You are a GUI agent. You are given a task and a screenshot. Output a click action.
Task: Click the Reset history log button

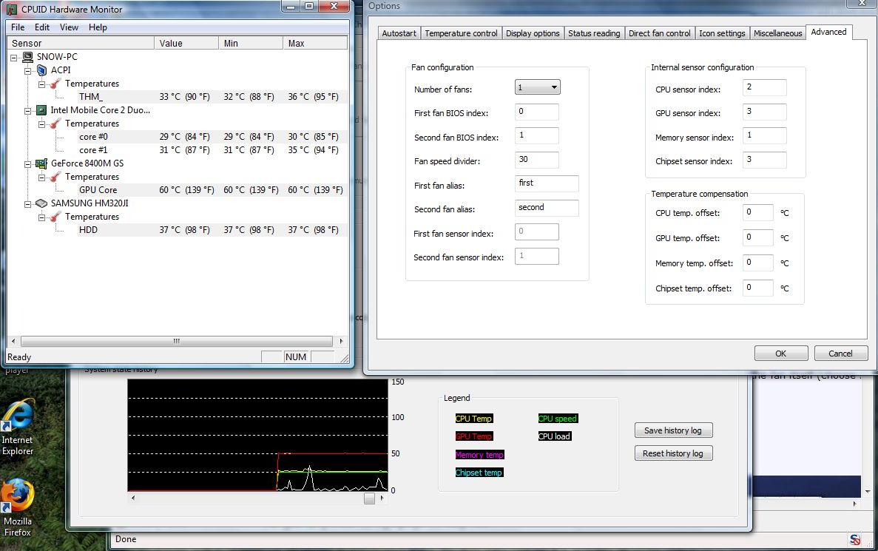(673, 453)
